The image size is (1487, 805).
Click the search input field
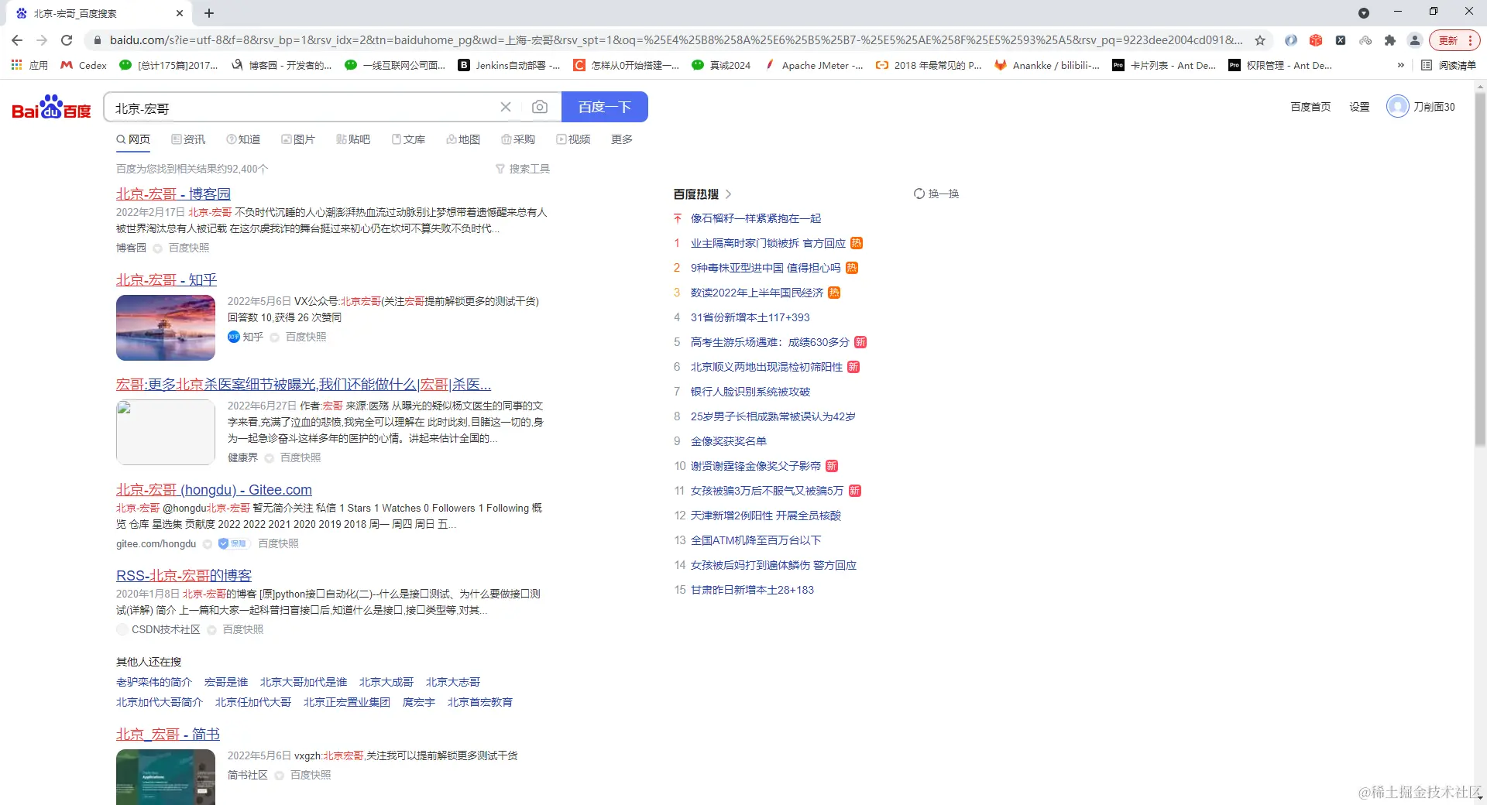pyautogui.click(x=302, y=107)
